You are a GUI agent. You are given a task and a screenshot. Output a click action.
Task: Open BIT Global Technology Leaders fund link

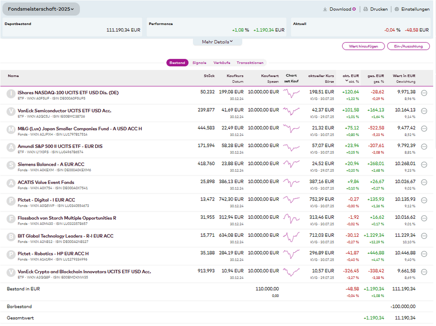65,236
